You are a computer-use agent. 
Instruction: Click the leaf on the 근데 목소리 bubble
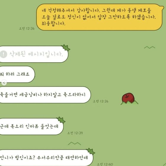(x=61, y=120)
